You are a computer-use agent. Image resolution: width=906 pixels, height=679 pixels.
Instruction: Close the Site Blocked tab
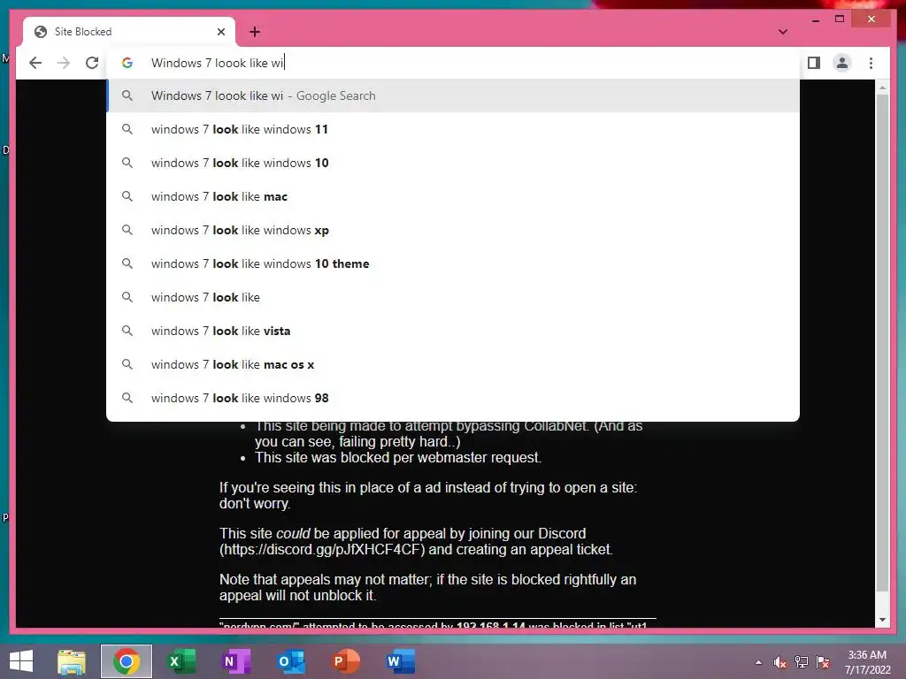pos(220,32)
